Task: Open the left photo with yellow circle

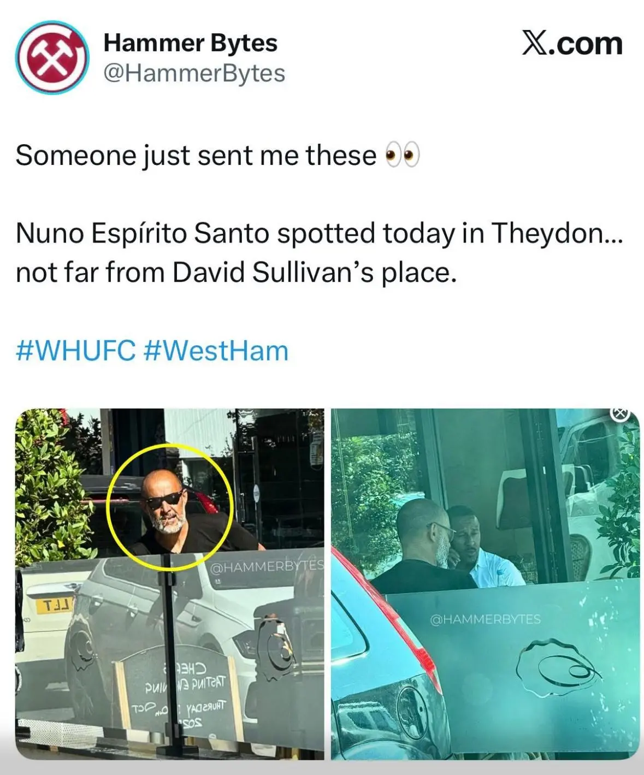Action: coord(169,584)
